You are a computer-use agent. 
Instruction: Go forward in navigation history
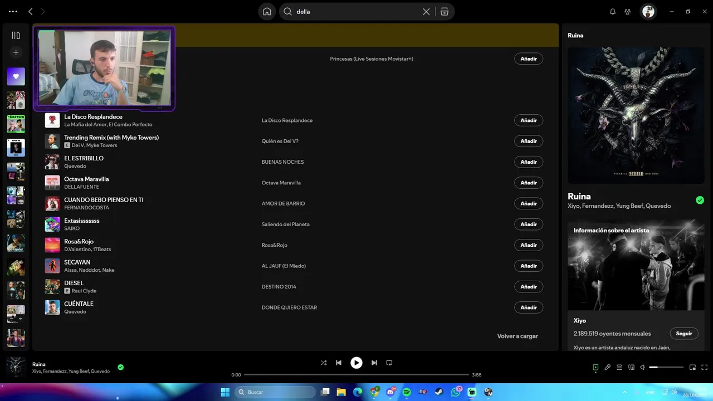[43, 12]
